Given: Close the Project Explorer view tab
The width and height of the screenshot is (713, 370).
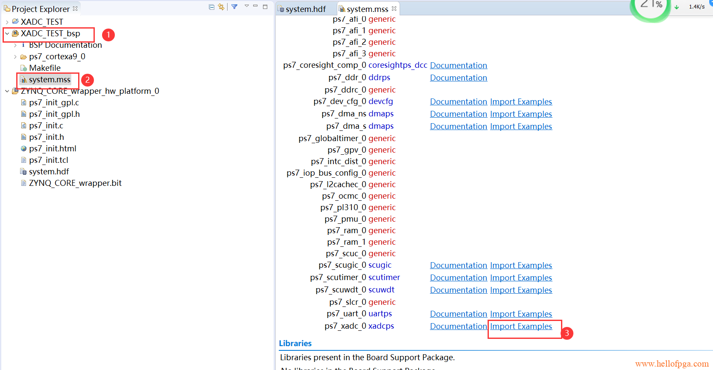Looking at the screenshot, I should point(75,9).
